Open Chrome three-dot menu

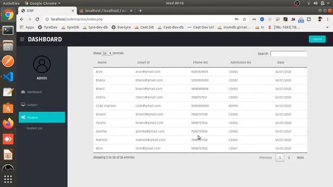328,19
